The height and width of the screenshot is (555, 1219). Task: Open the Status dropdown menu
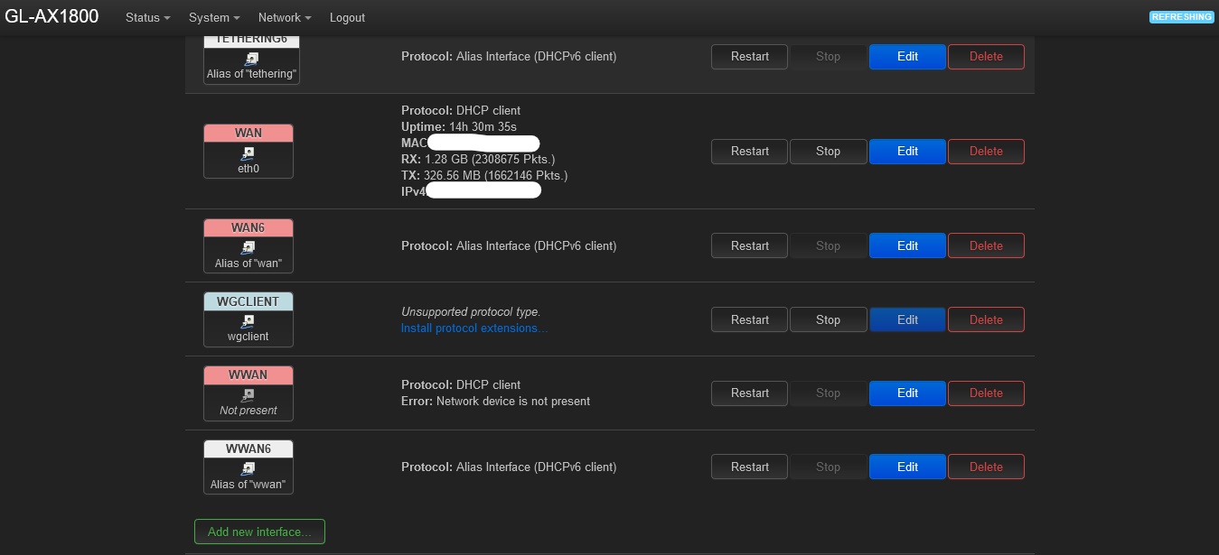click(147, 17)
